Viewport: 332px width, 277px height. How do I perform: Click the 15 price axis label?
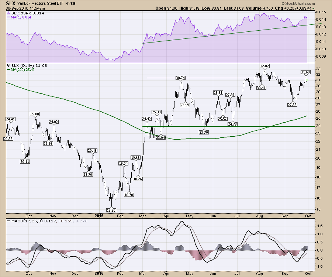click(318, 209)
